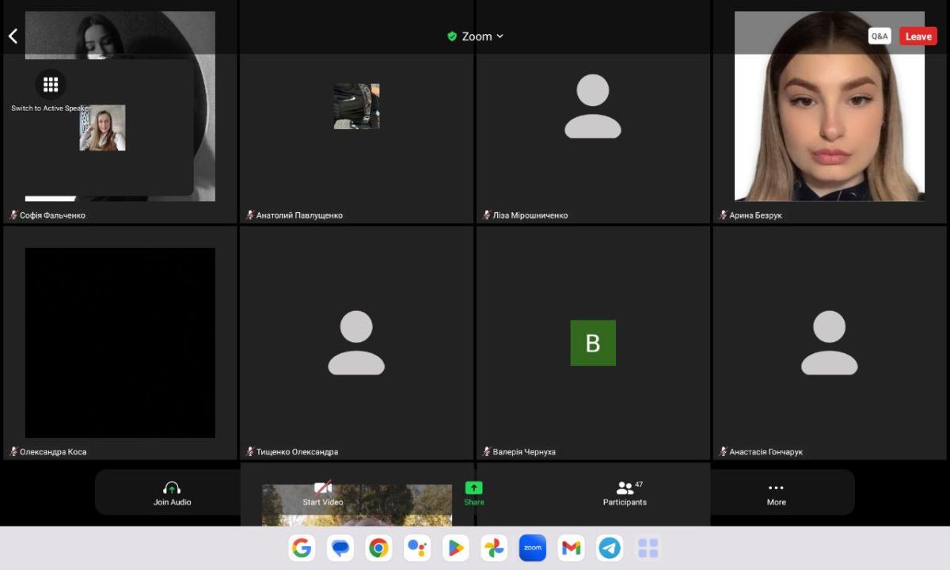Tap the back arrow at top left
The image size is (950, 570).
(13, 36)
